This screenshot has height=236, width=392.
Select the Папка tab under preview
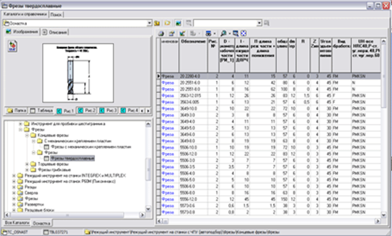point(17,111)
